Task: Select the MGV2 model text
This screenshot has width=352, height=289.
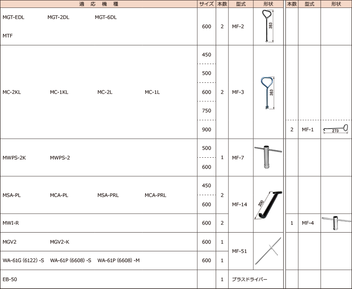Action: (x=9, y=242)
